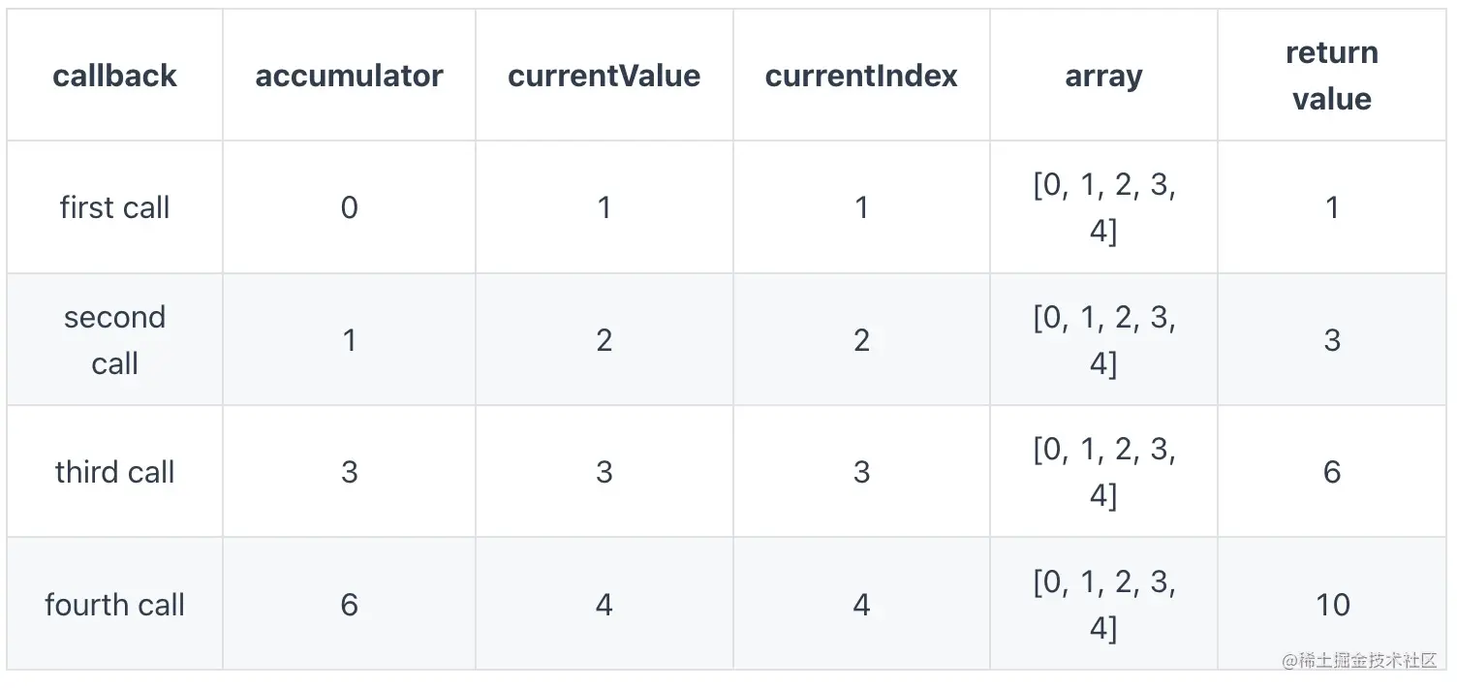
Task: Select the return value 10 cell
Action: click(x=1332, y=605)
